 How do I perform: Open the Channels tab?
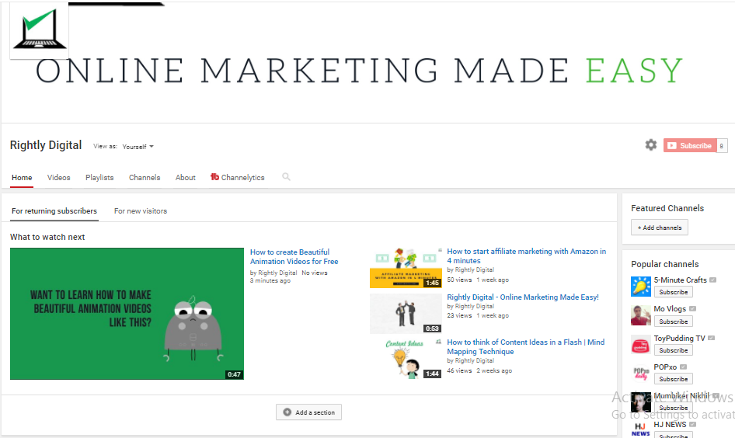pos(145,178)
